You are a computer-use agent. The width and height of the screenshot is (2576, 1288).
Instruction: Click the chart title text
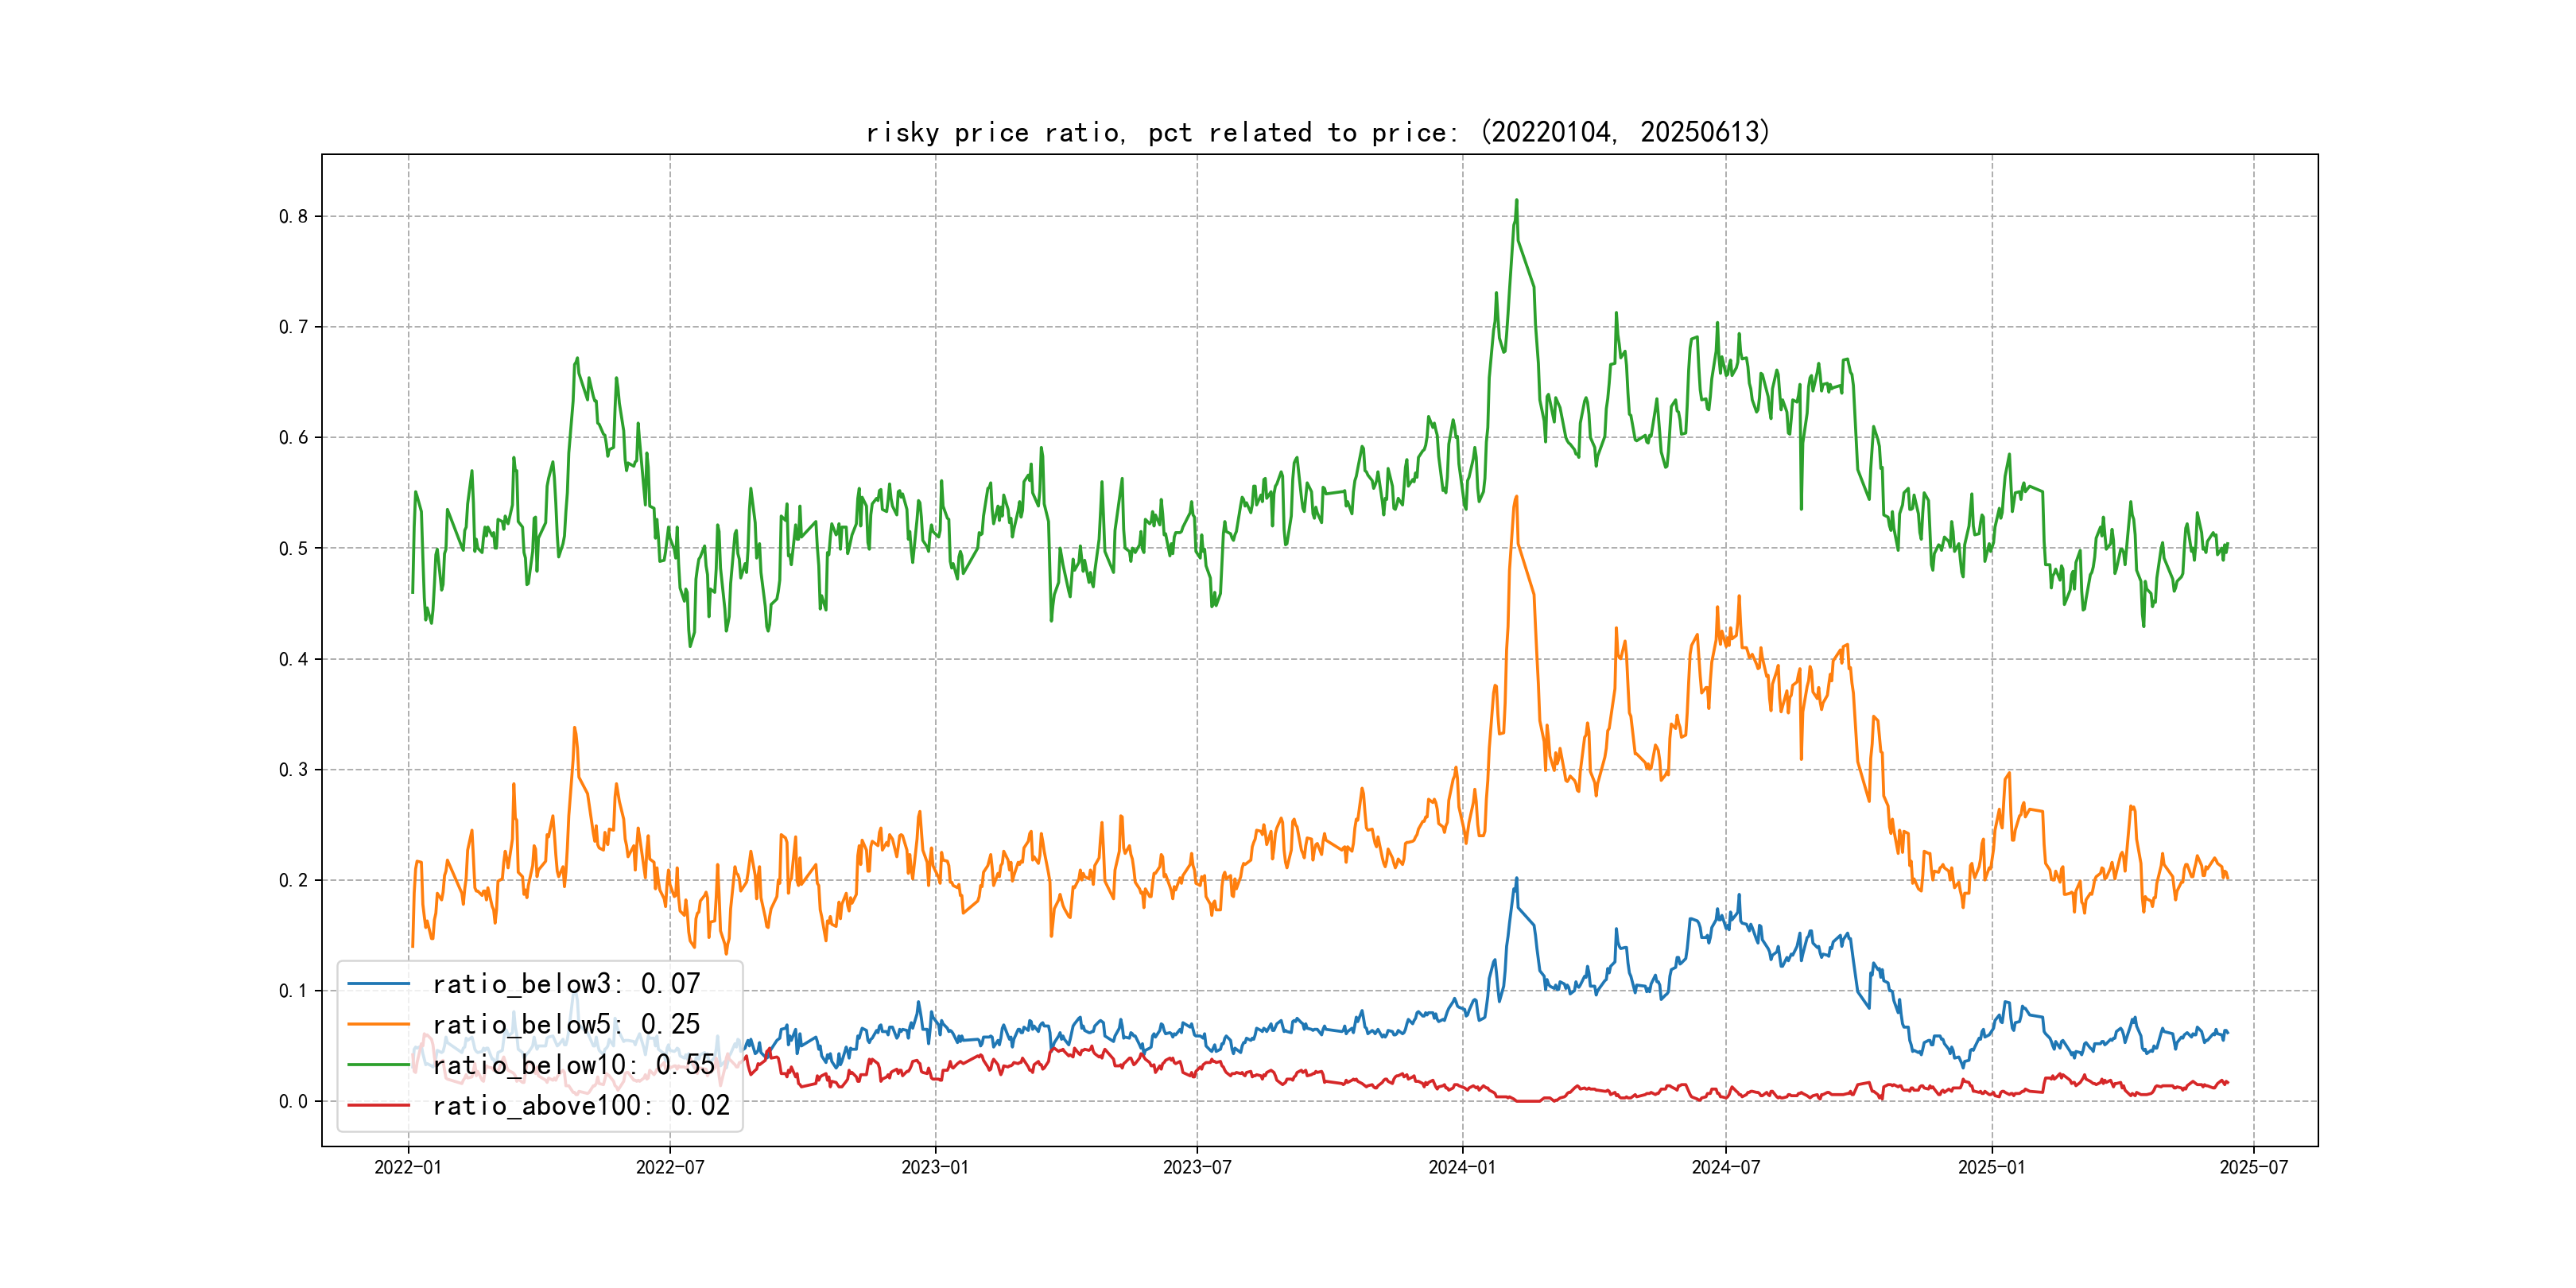1318,132
